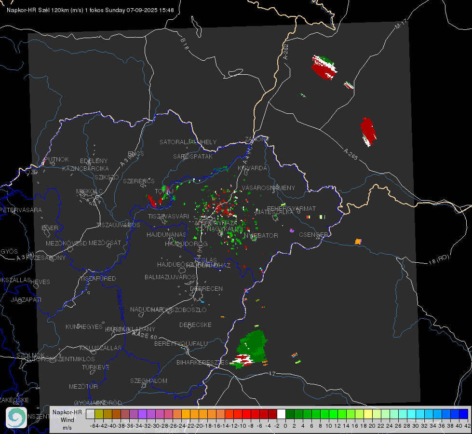Select the EDELÉNY label
Image resolution: width=472 pixels, height=434 pixels.
(94, 161)
